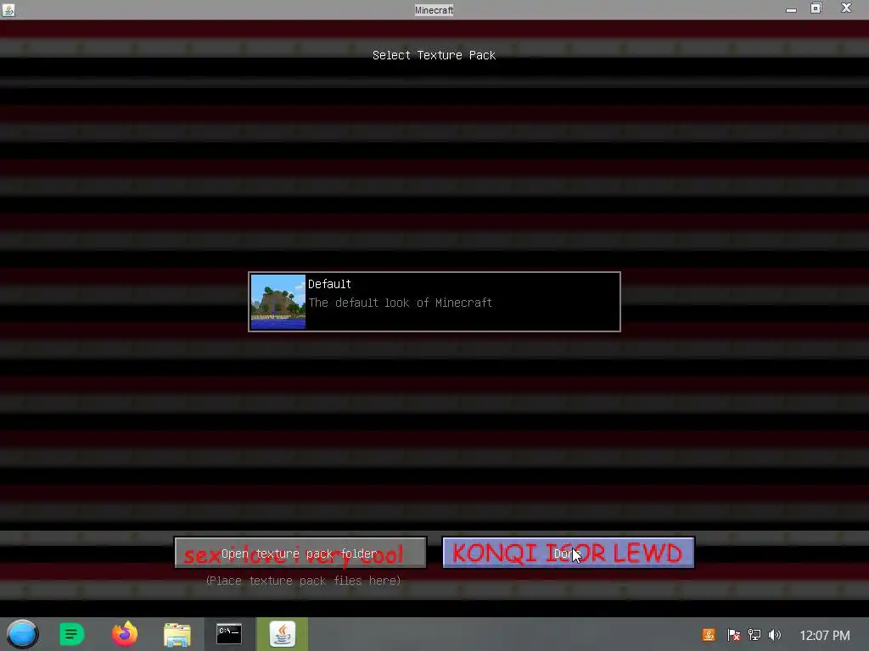Click the 12:07 PM clock
The width and height of the screenshot is (869, 651).
click(825, 636)
